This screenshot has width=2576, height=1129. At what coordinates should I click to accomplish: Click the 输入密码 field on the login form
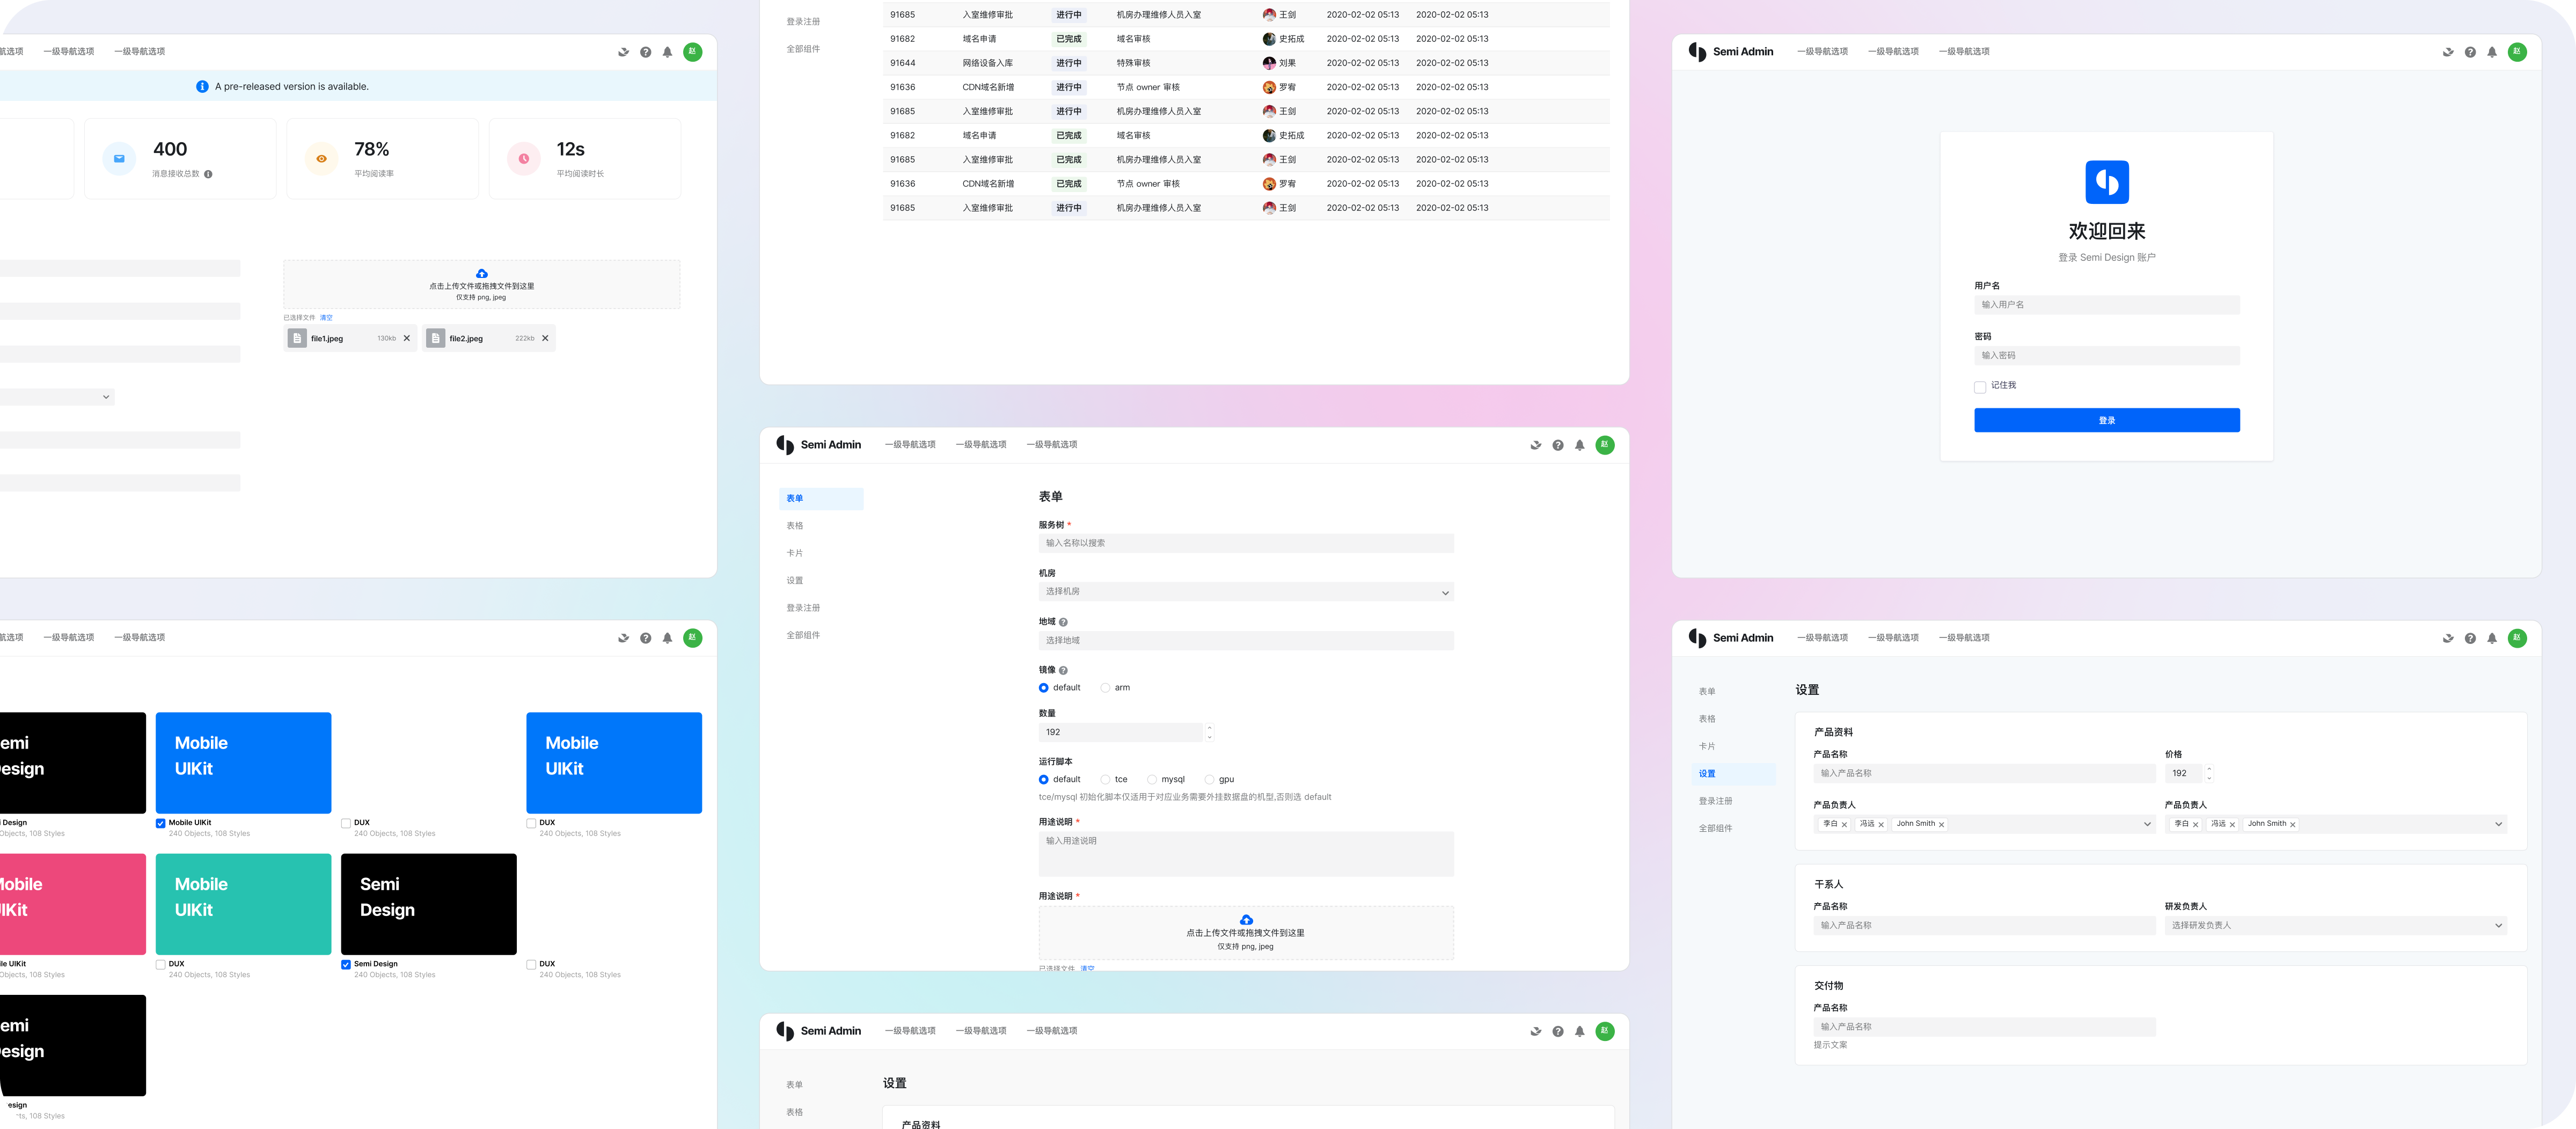click(x=2107, y=356)
